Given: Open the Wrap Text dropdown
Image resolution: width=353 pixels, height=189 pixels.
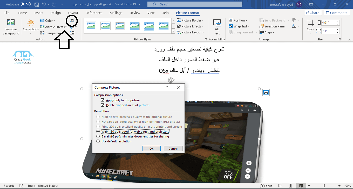Looking at the screenshot, I should [239, 26].
